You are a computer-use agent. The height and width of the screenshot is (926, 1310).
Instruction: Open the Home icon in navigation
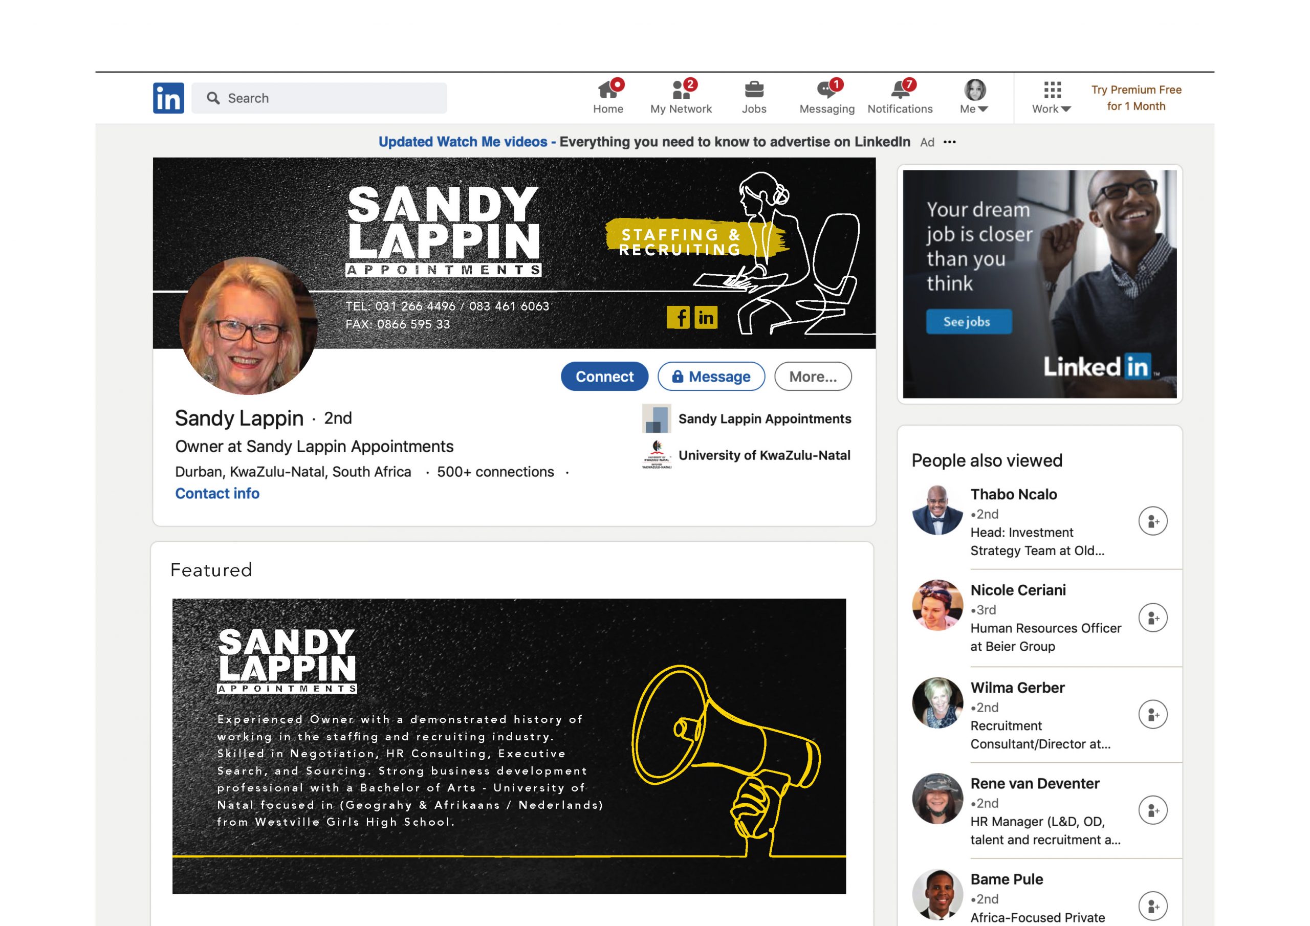click(607, 90)
